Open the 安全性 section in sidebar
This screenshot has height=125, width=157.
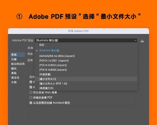pyautogui.click(x=15, y=77)
